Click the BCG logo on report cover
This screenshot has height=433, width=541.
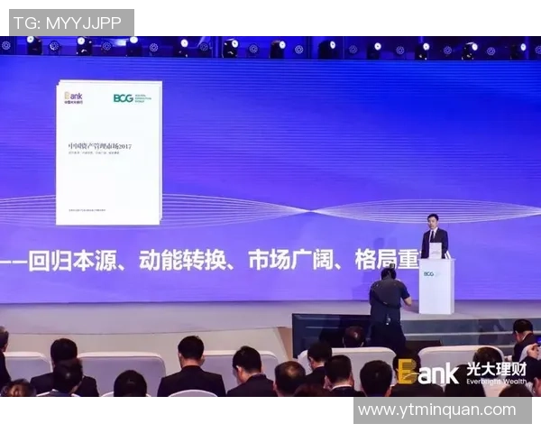(133, 98)
